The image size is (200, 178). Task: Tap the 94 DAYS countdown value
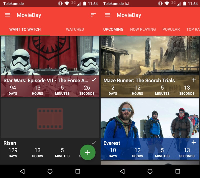tap(13, 90)
